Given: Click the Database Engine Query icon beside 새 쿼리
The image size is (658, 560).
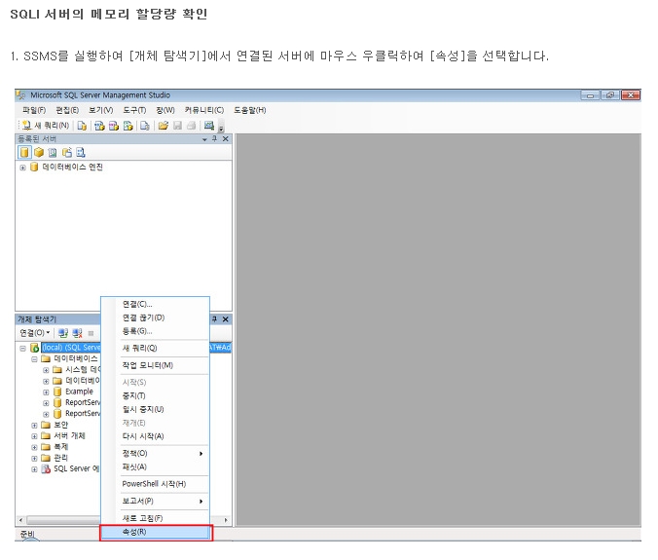Looking at the screenshot, I should (x=82, y=126).
